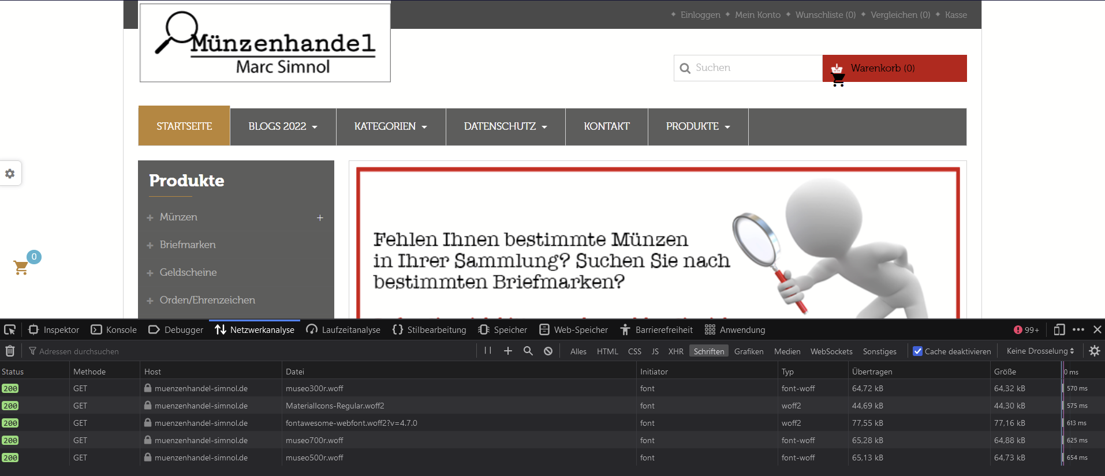
Task: Open the Debugger tab
Action: pyautogui.click(x=176, y=329)
